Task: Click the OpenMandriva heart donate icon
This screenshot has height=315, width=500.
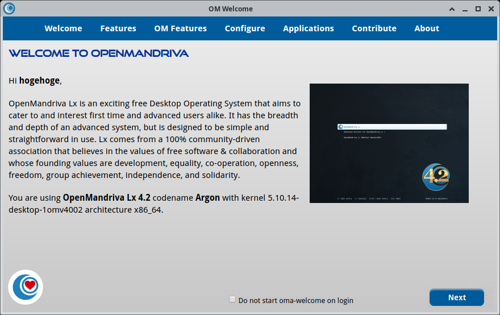Action: 26,287
